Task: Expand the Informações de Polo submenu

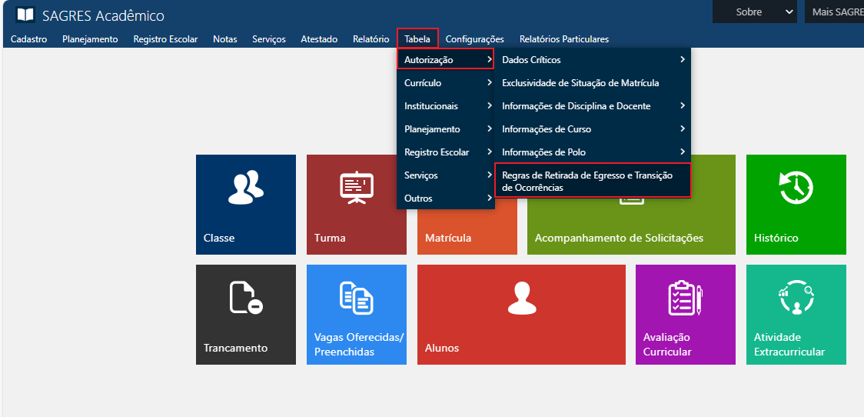Action: coord(592,152)
